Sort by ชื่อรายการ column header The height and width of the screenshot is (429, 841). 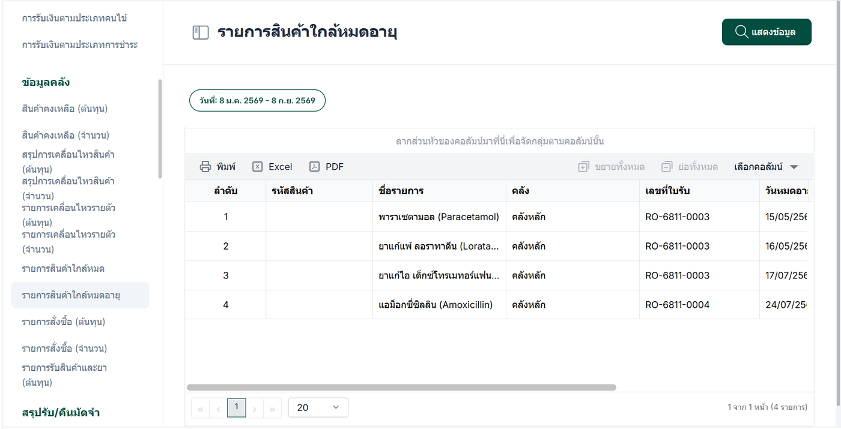401,191
